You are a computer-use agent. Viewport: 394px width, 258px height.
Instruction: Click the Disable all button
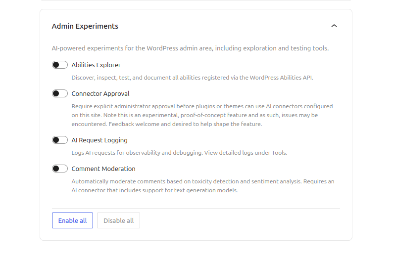click(118, 220)
